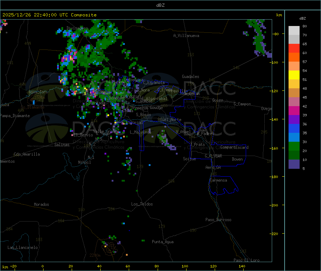Click the Morados location label
The image size is (321, 271).
tap(42, 204)
